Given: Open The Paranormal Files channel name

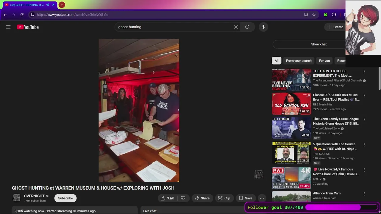Looking at the screenshot, I should tap(337, 81).
